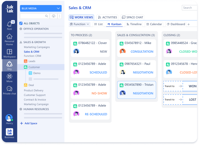The height and width of the screenshot is (145, 199).
Task: Select the Org icon in sidebar
Action: tap(9, 64)
